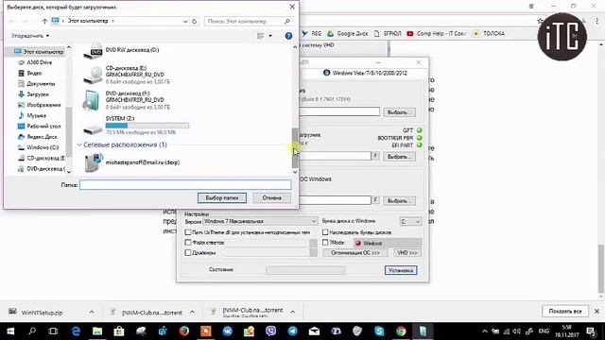Open File Explorer from taskbar
This screenshot has height=340, width=605.
(x=97, y=331)
